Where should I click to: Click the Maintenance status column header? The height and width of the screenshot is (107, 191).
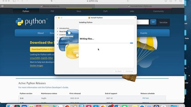49,93
